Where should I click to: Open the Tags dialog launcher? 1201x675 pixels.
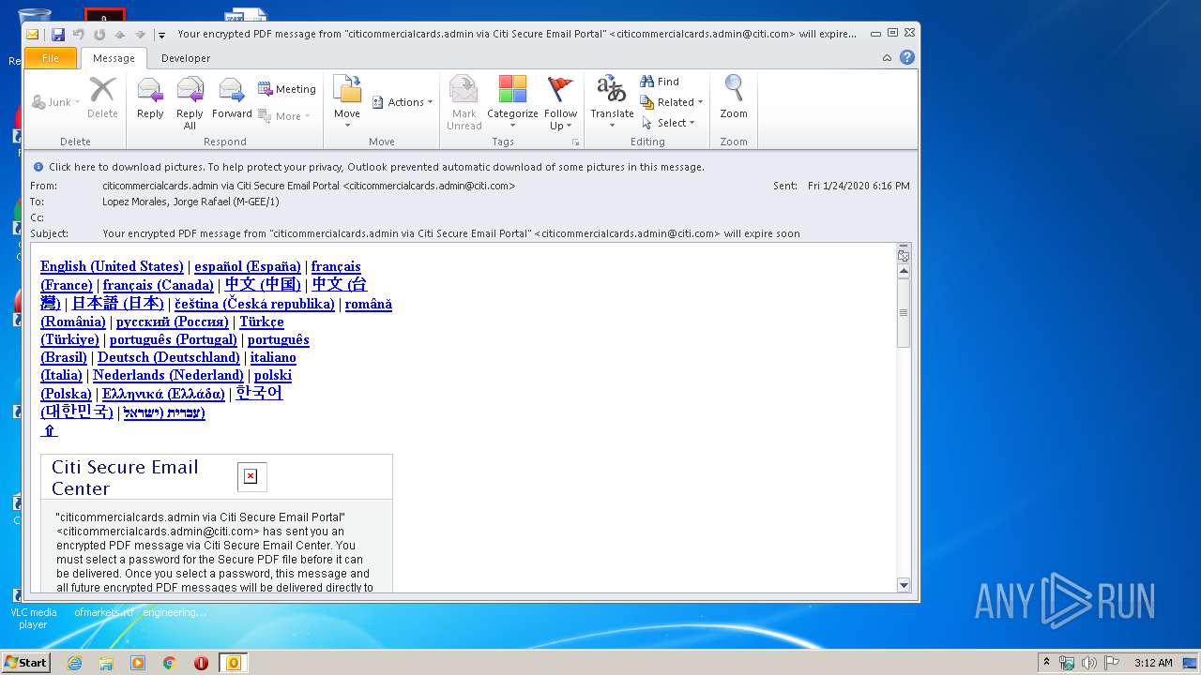click(575, 142)
